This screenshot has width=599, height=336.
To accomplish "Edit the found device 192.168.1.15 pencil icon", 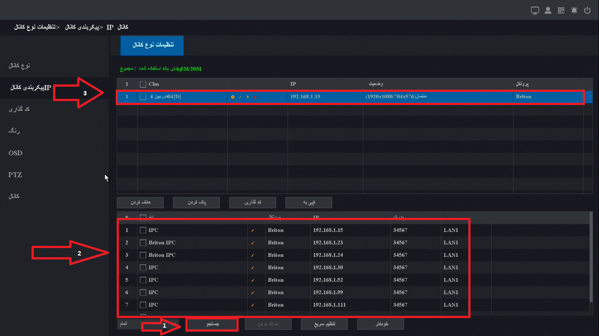I will pyautogui.click(x=253, y=231).
